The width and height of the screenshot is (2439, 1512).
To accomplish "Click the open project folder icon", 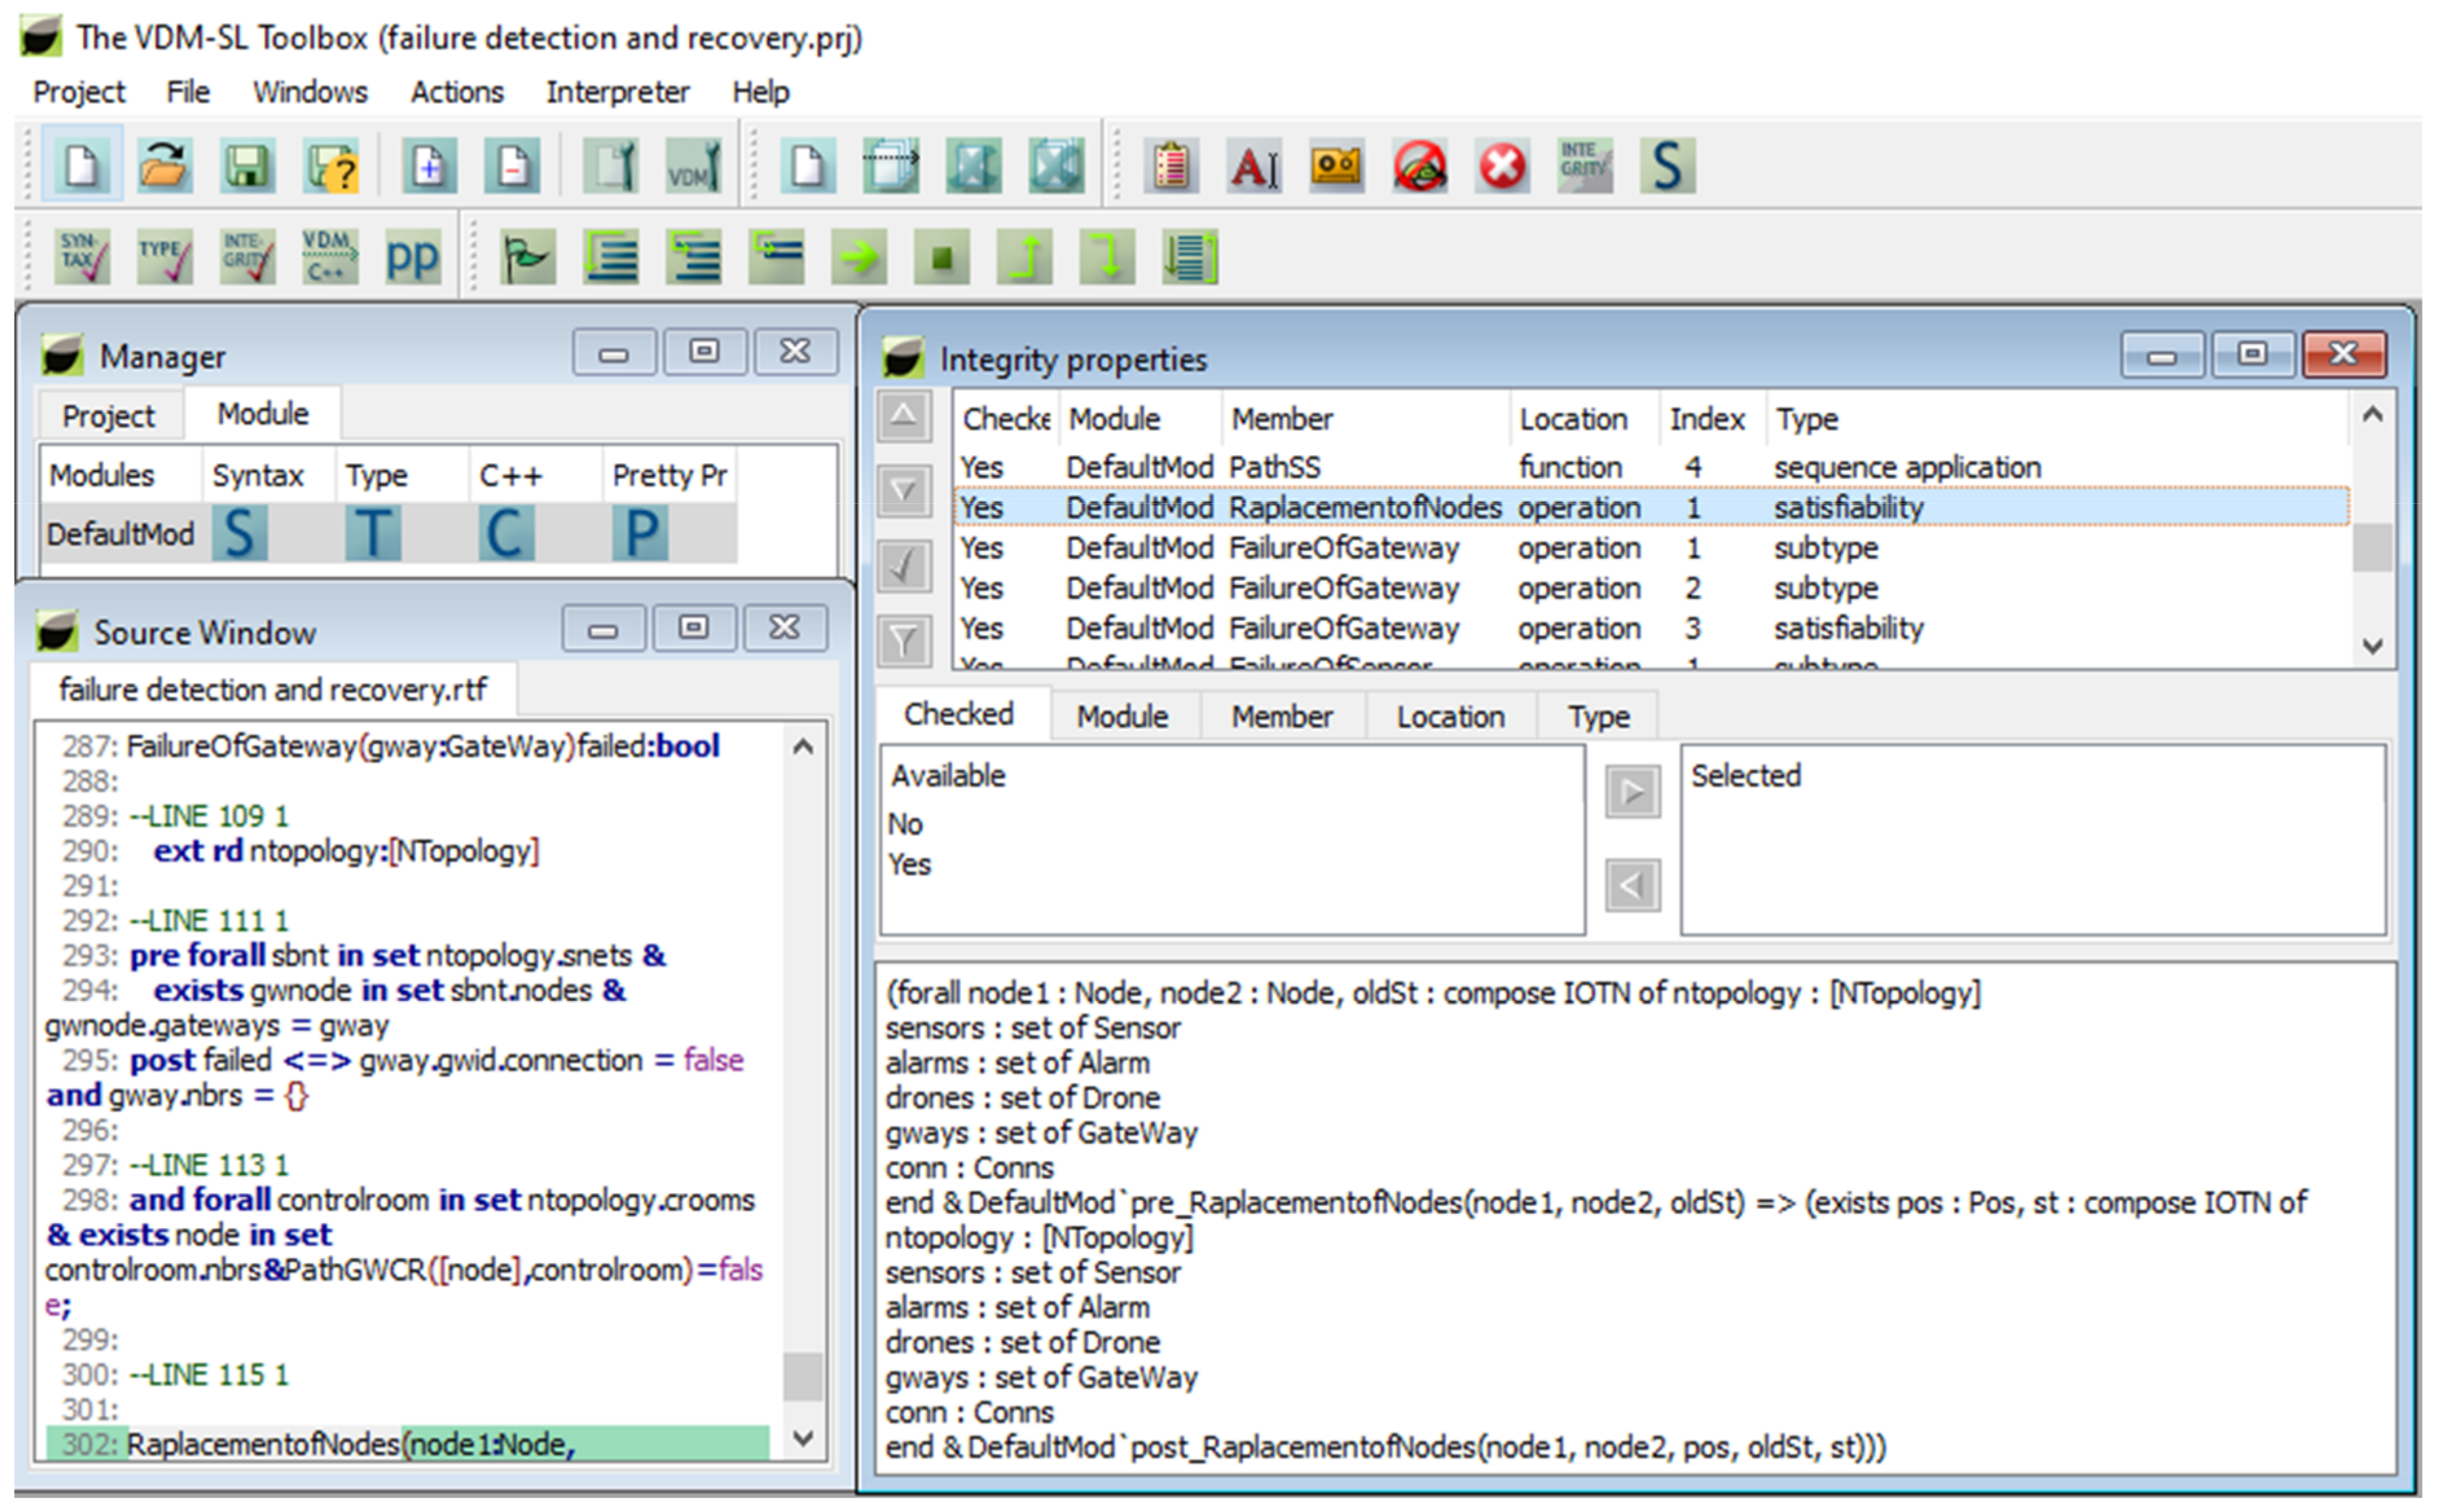I will pos(164,165).
